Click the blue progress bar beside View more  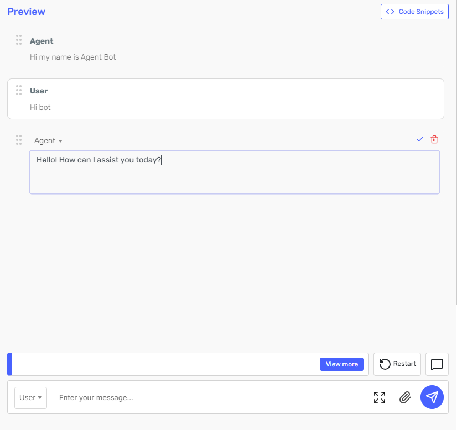click(8, 364)
